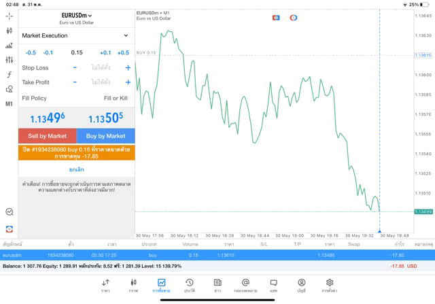Open the Settings gear tab

coord(330,285)
